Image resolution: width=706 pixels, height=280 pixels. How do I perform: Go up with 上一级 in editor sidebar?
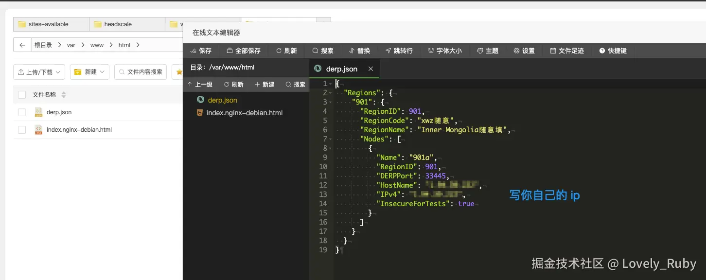(200, 84)
